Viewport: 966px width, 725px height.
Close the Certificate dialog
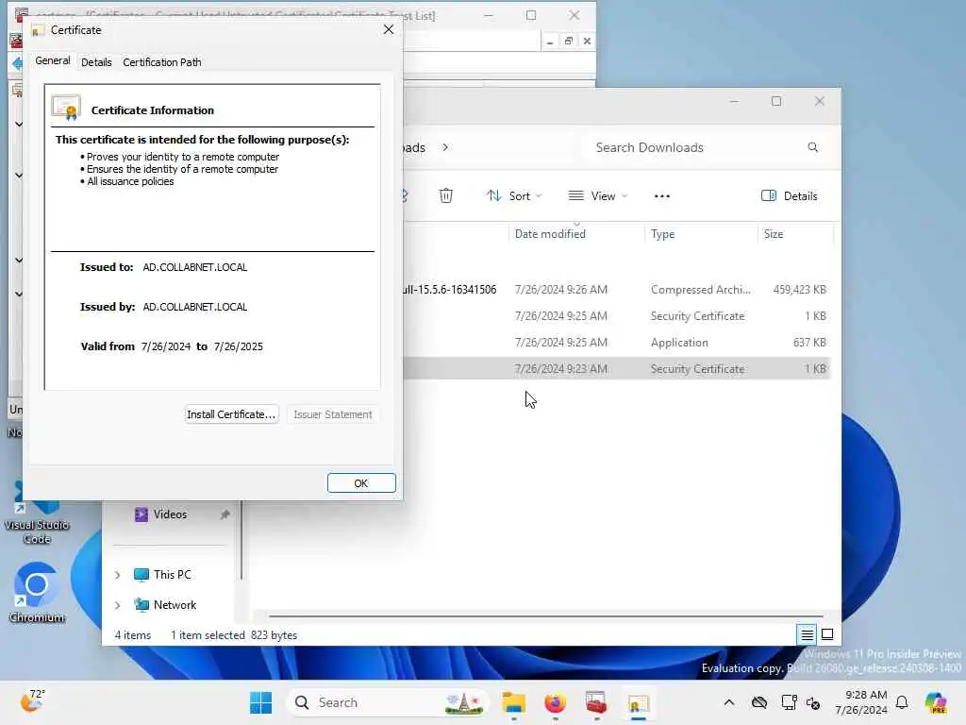point(388,29)
